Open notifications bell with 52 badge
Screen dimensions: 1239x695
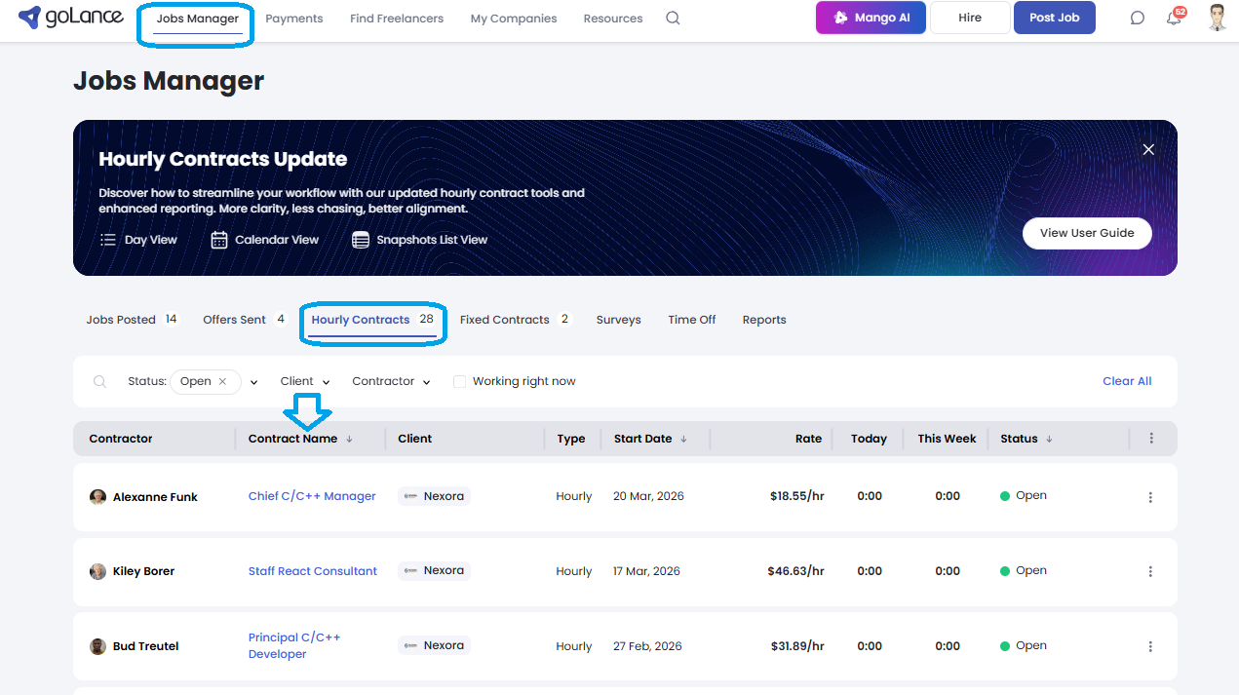[x=1174, y=19]
